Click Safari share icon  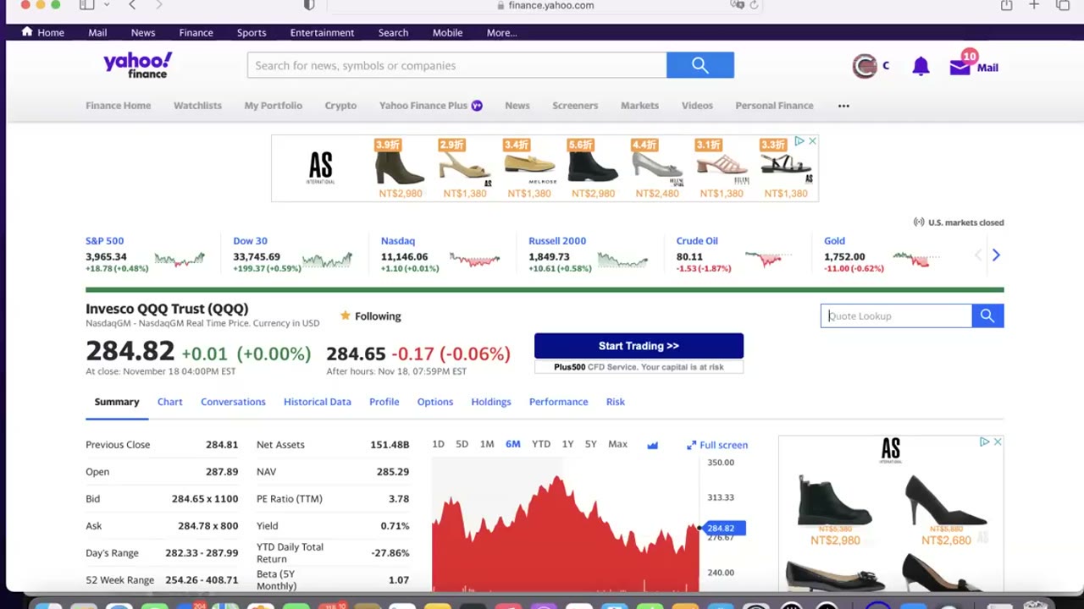click(1006, 5)
